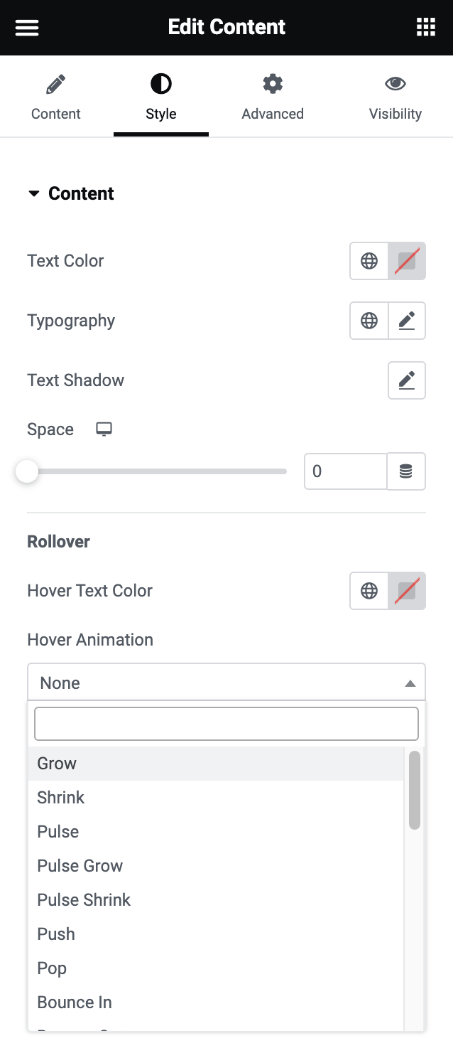
Task: Click responsive desktop icon beside Space
Action: click(104, 429)
